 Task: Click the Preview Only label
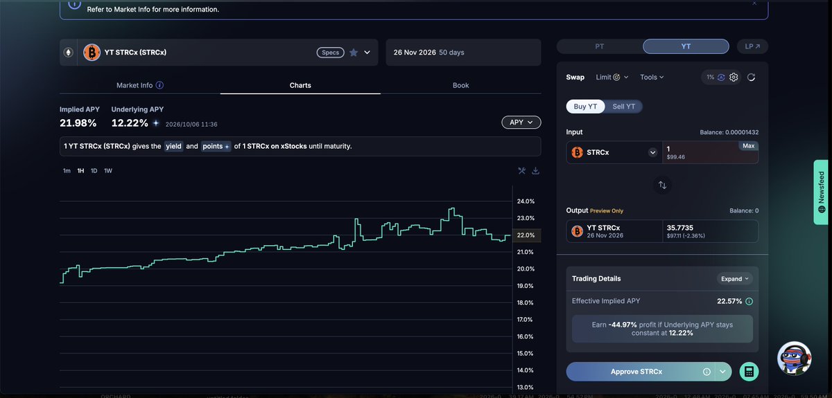coord(607,211)
